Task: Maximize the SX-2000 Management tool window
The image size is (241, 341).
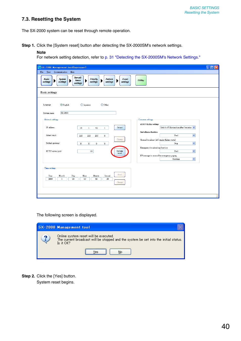Action: click(212, 67)
